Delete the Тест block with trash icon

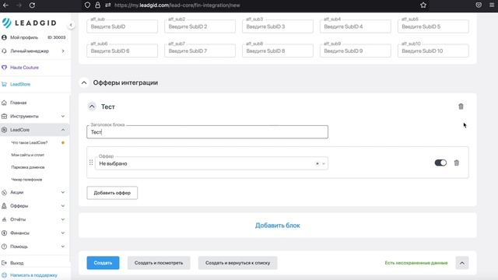tap(461, 107)
